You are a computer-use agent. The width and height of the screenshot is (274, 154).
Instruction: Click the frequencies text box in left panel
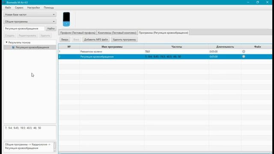pos(30,133)
